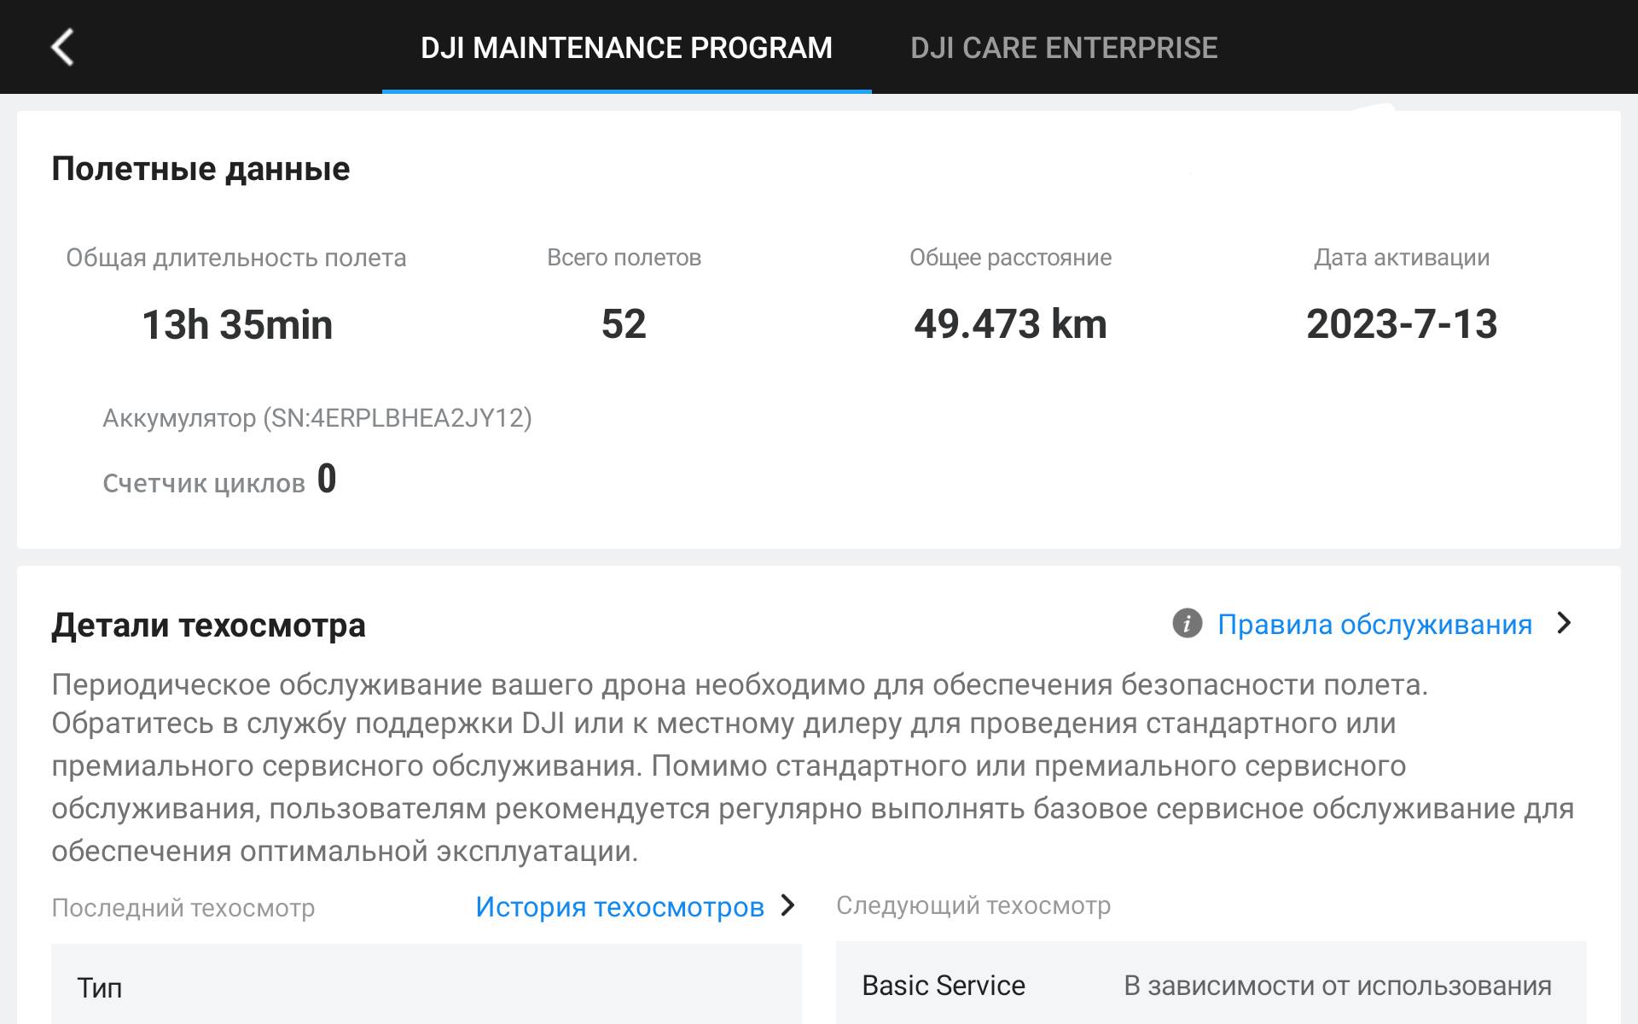The height and width of the screenshot is (1024, 1638).
Task: Select the 49.473 km distance value
Action: point(1010,324)
